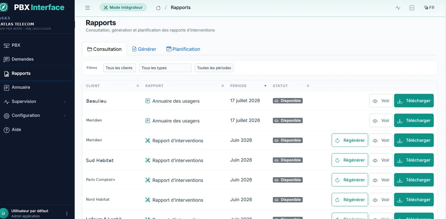Select the Consultation tab

point(104,49)
